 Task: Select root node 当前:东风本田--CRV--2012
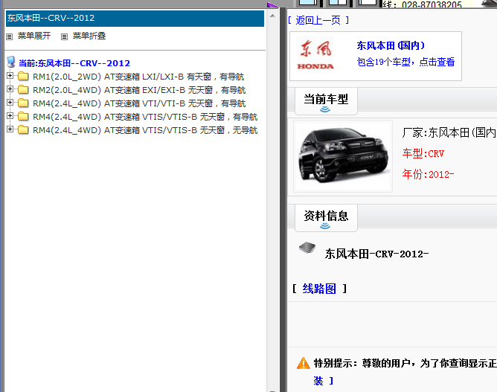pos(74,63)
